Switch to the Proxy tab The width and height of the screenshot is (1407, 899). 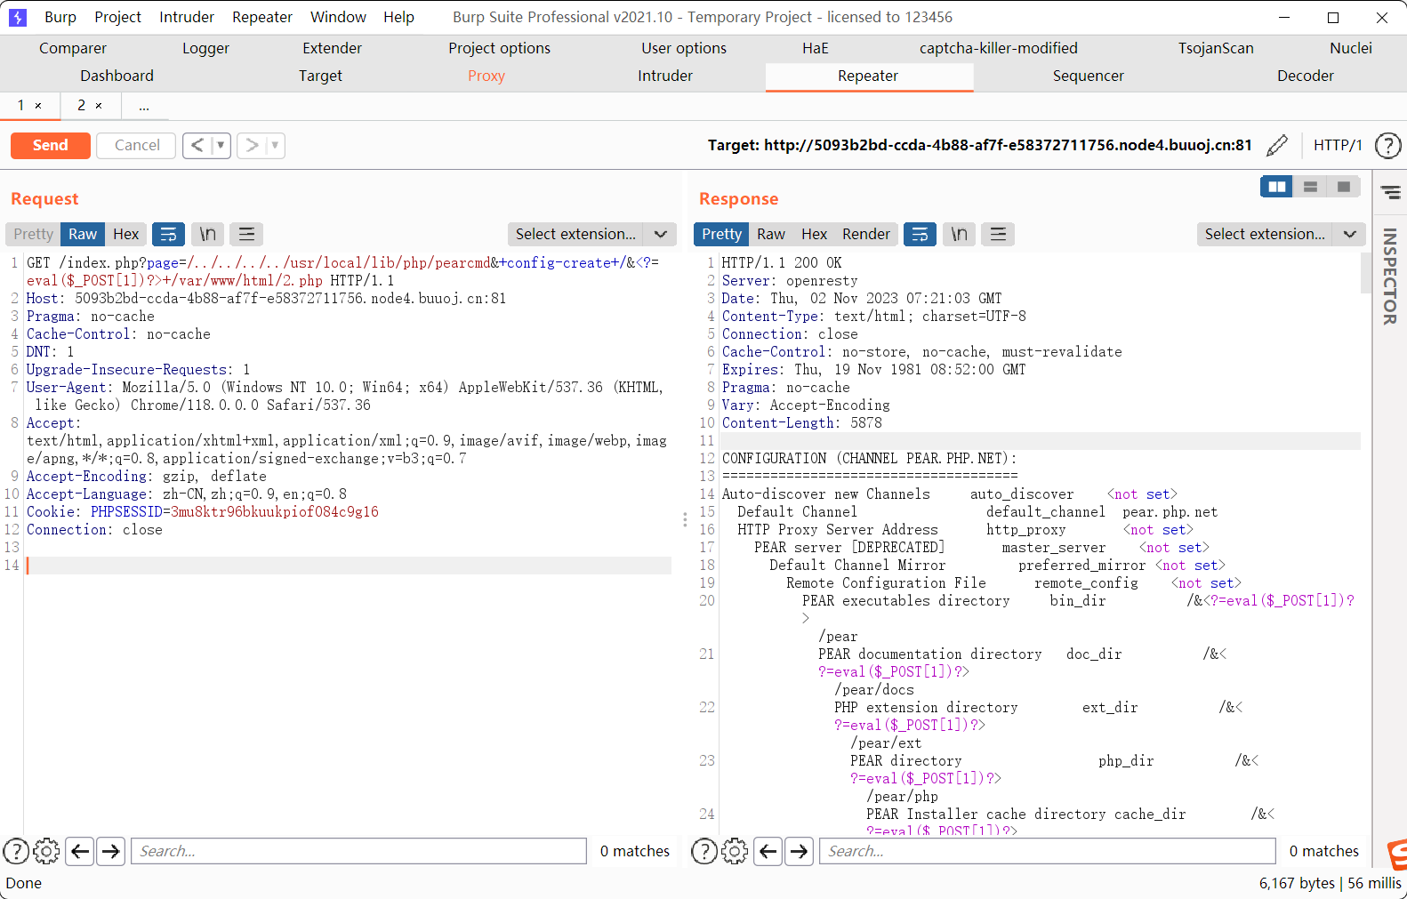(486, 76)
